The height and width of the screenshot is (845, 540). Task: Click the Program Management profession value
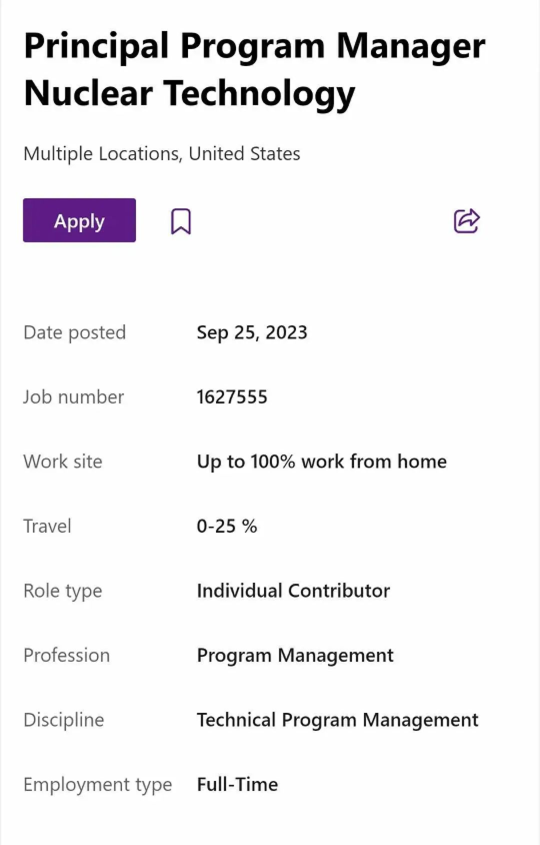(x=295, y=655)
